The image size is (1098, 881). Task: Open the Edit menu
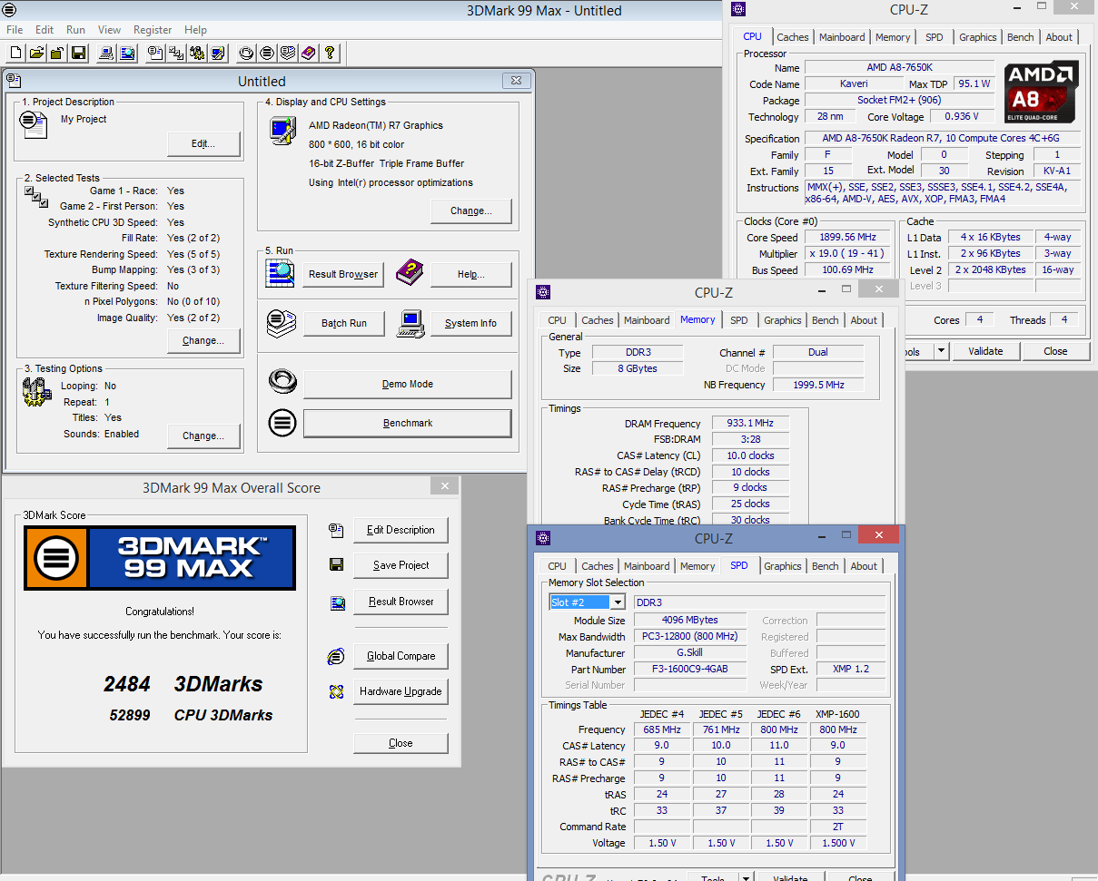tap(45, 30)
